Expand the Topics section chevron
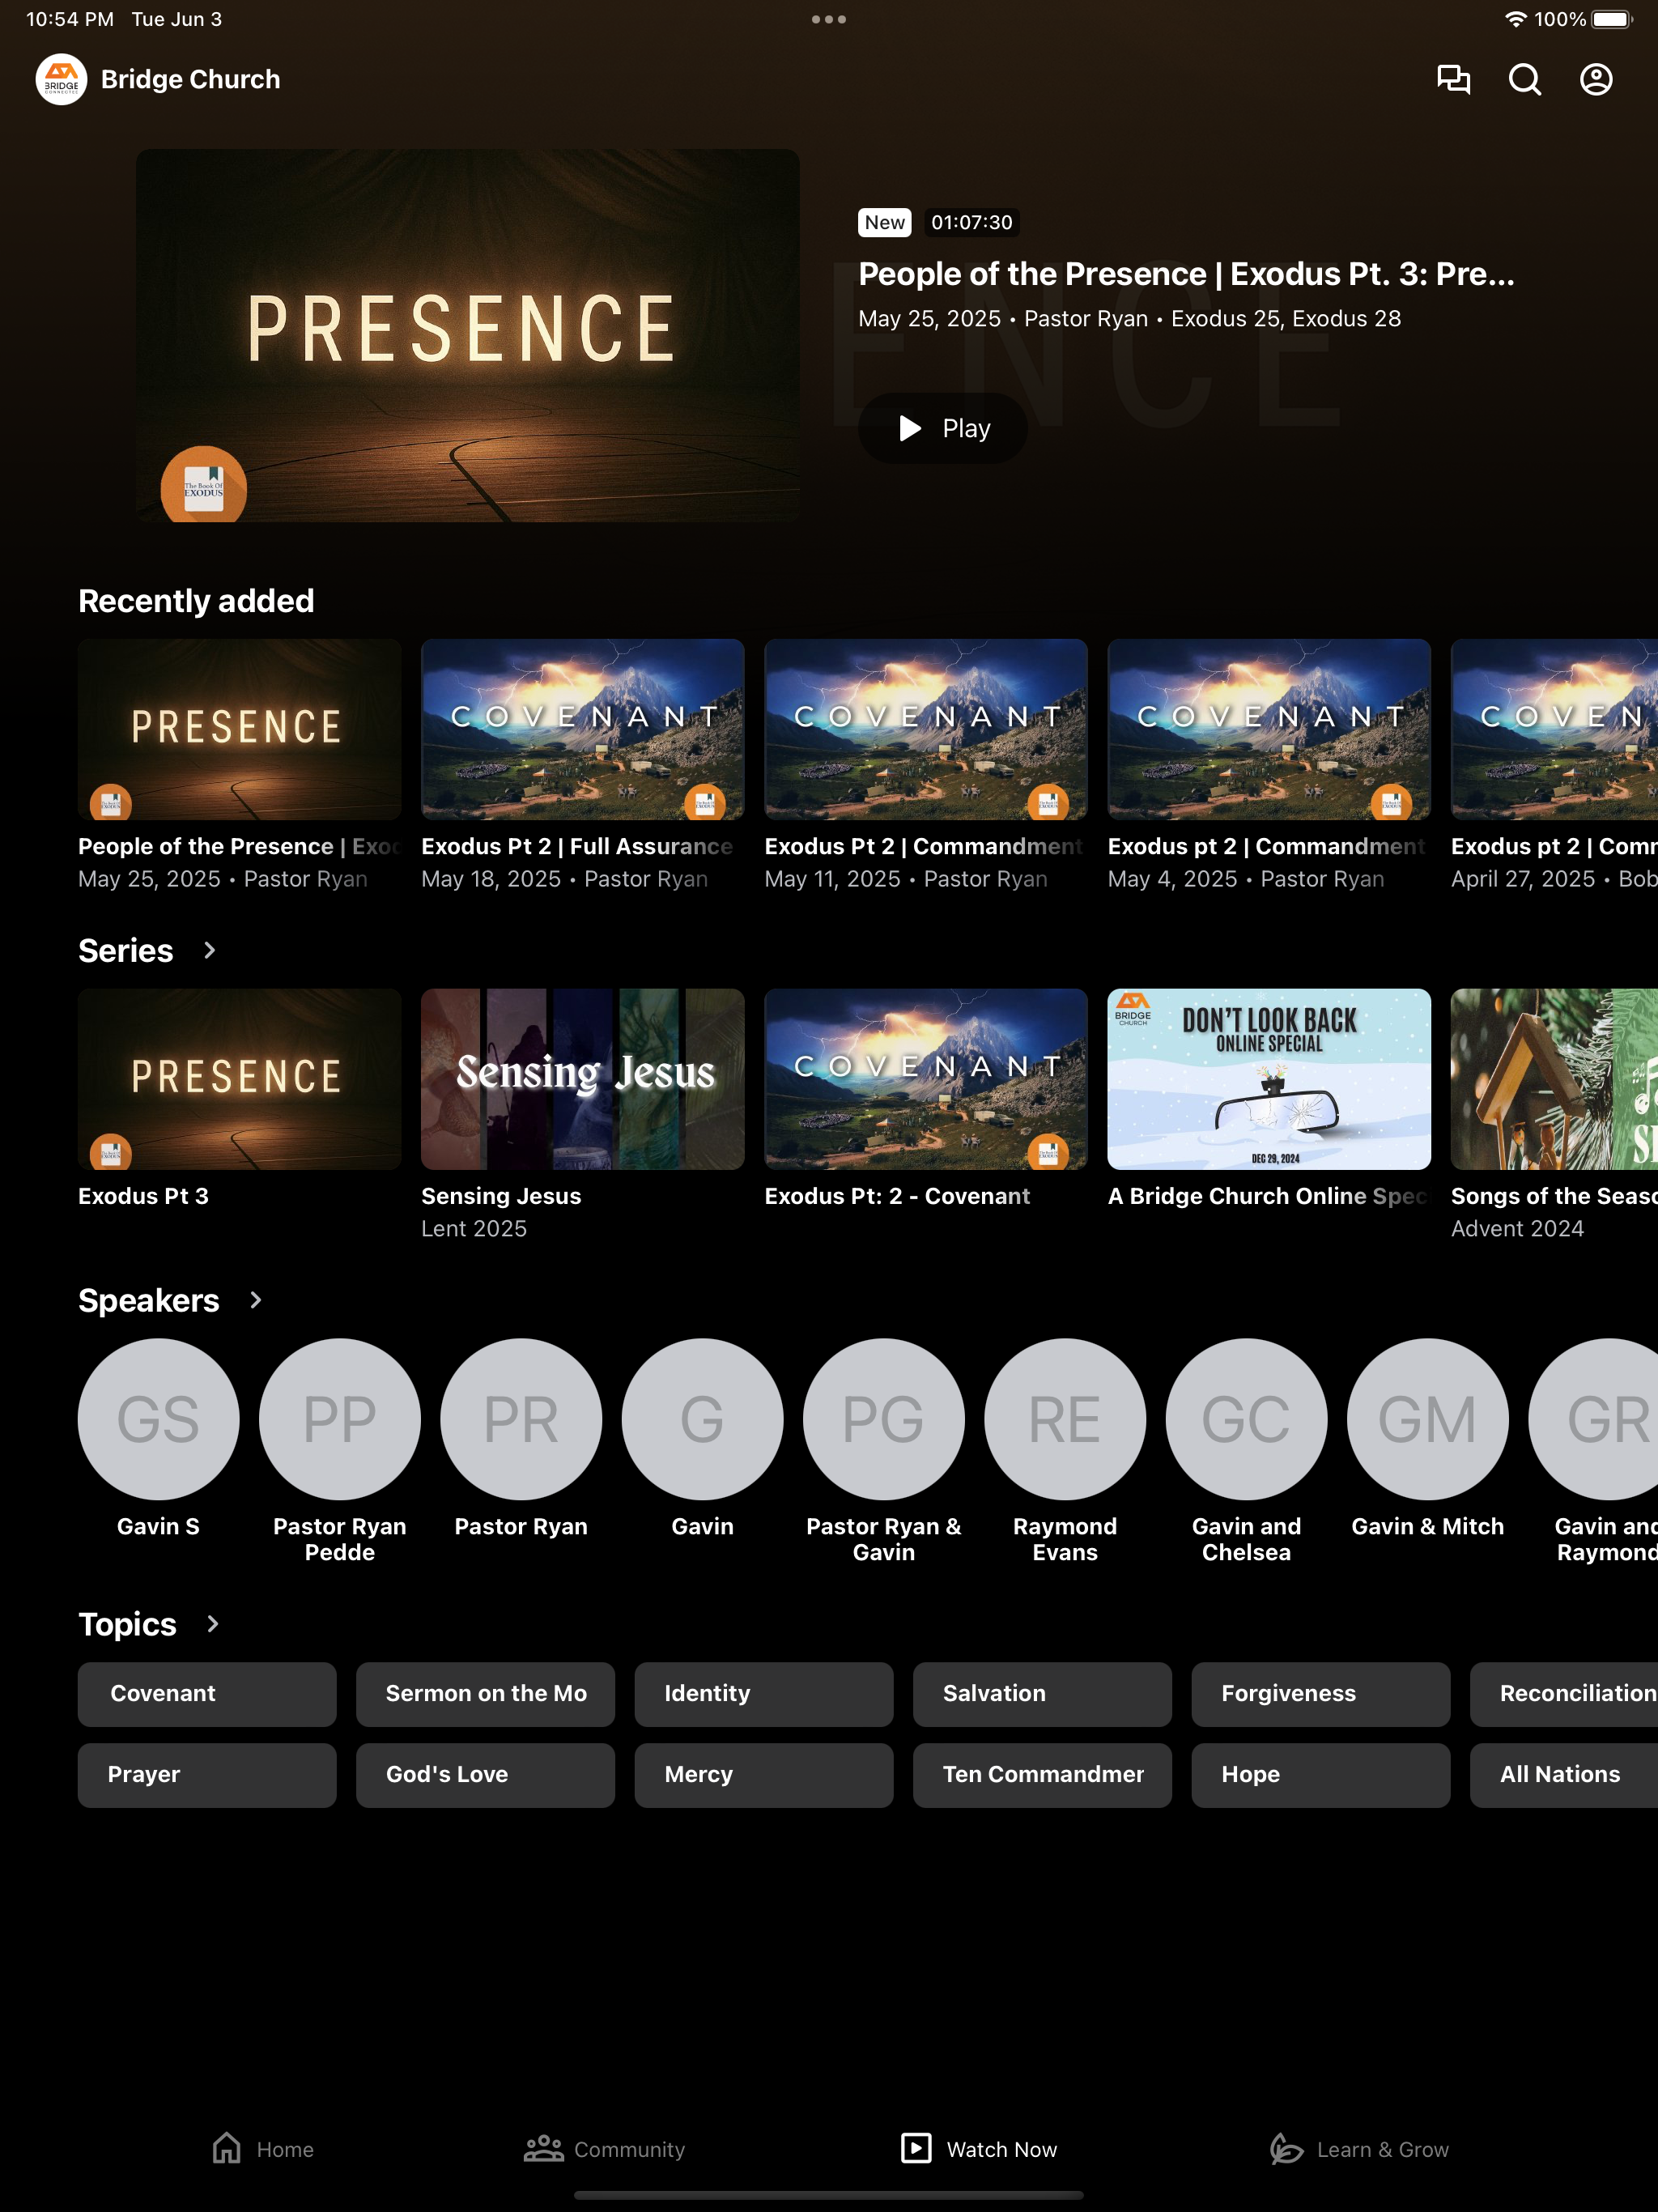Viewport: 1658px width, 2212px height. (x=212, y=1624)
